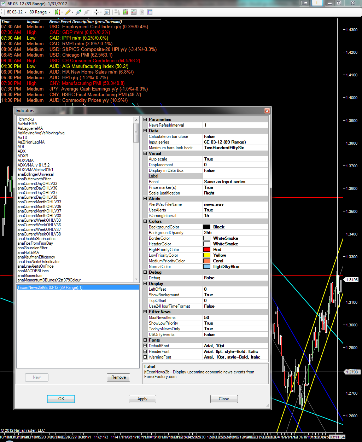This screenshot has width=362, height=442.
Task: Click the empty Label property value field
Action: pos(235,176)
